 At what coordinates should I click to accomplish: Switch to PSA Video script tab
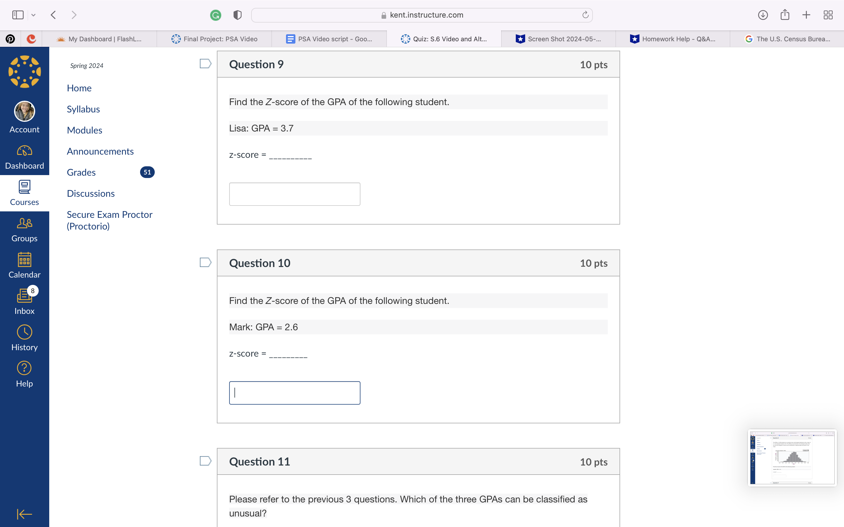click(329, 39)
